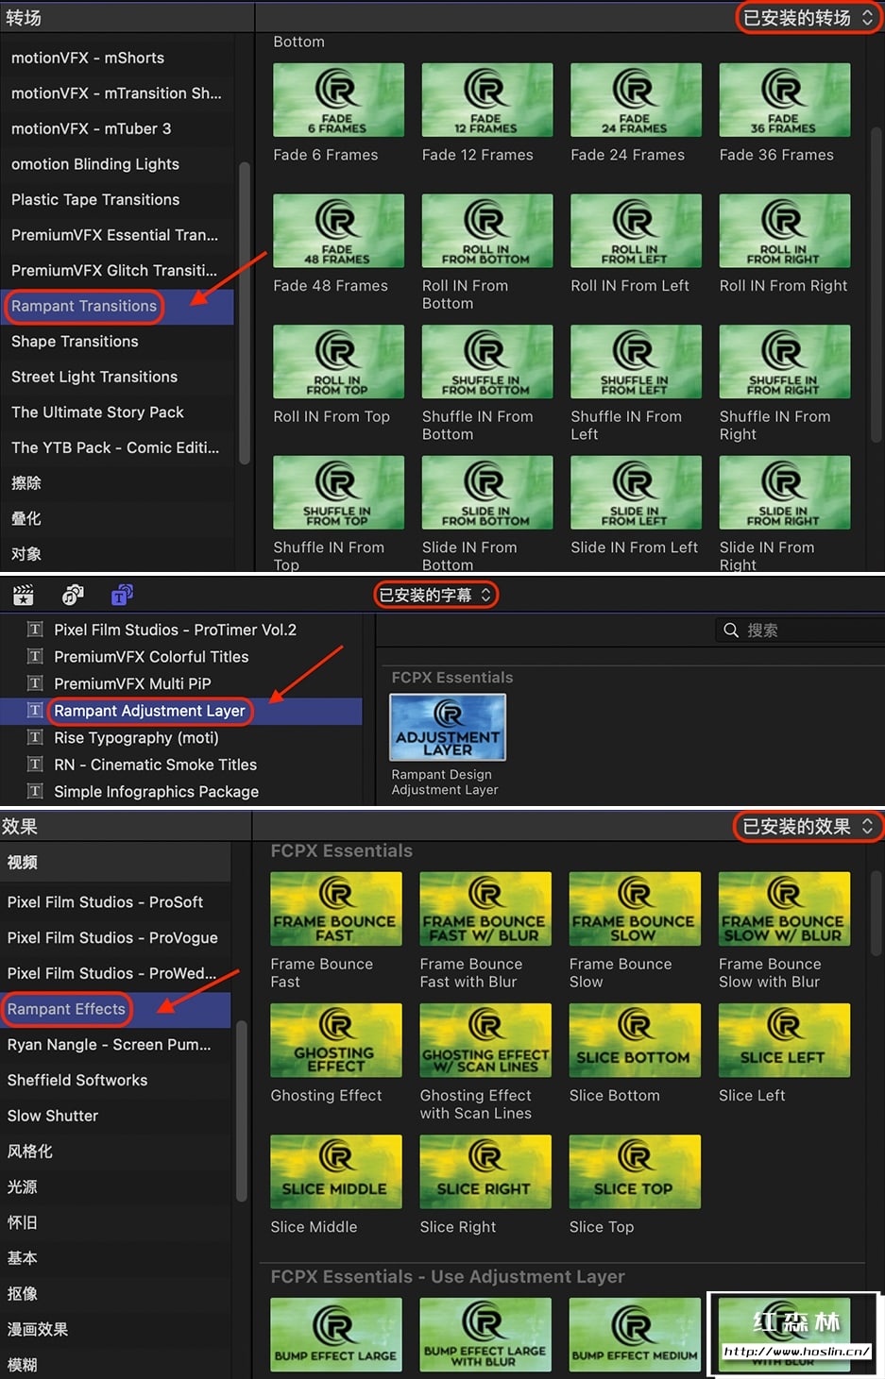Select the Rampant Design Adjustment Layer thumbnail
The width and height of the screenshot is (885, 1379).
pyautogui.click(x=448, y=727)
